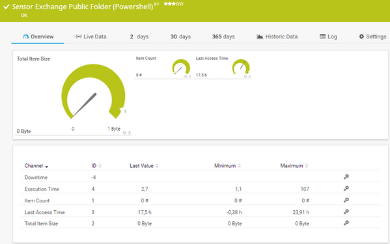
Task: Click the Last Access Time mini gauge
Action: (241, 67)
